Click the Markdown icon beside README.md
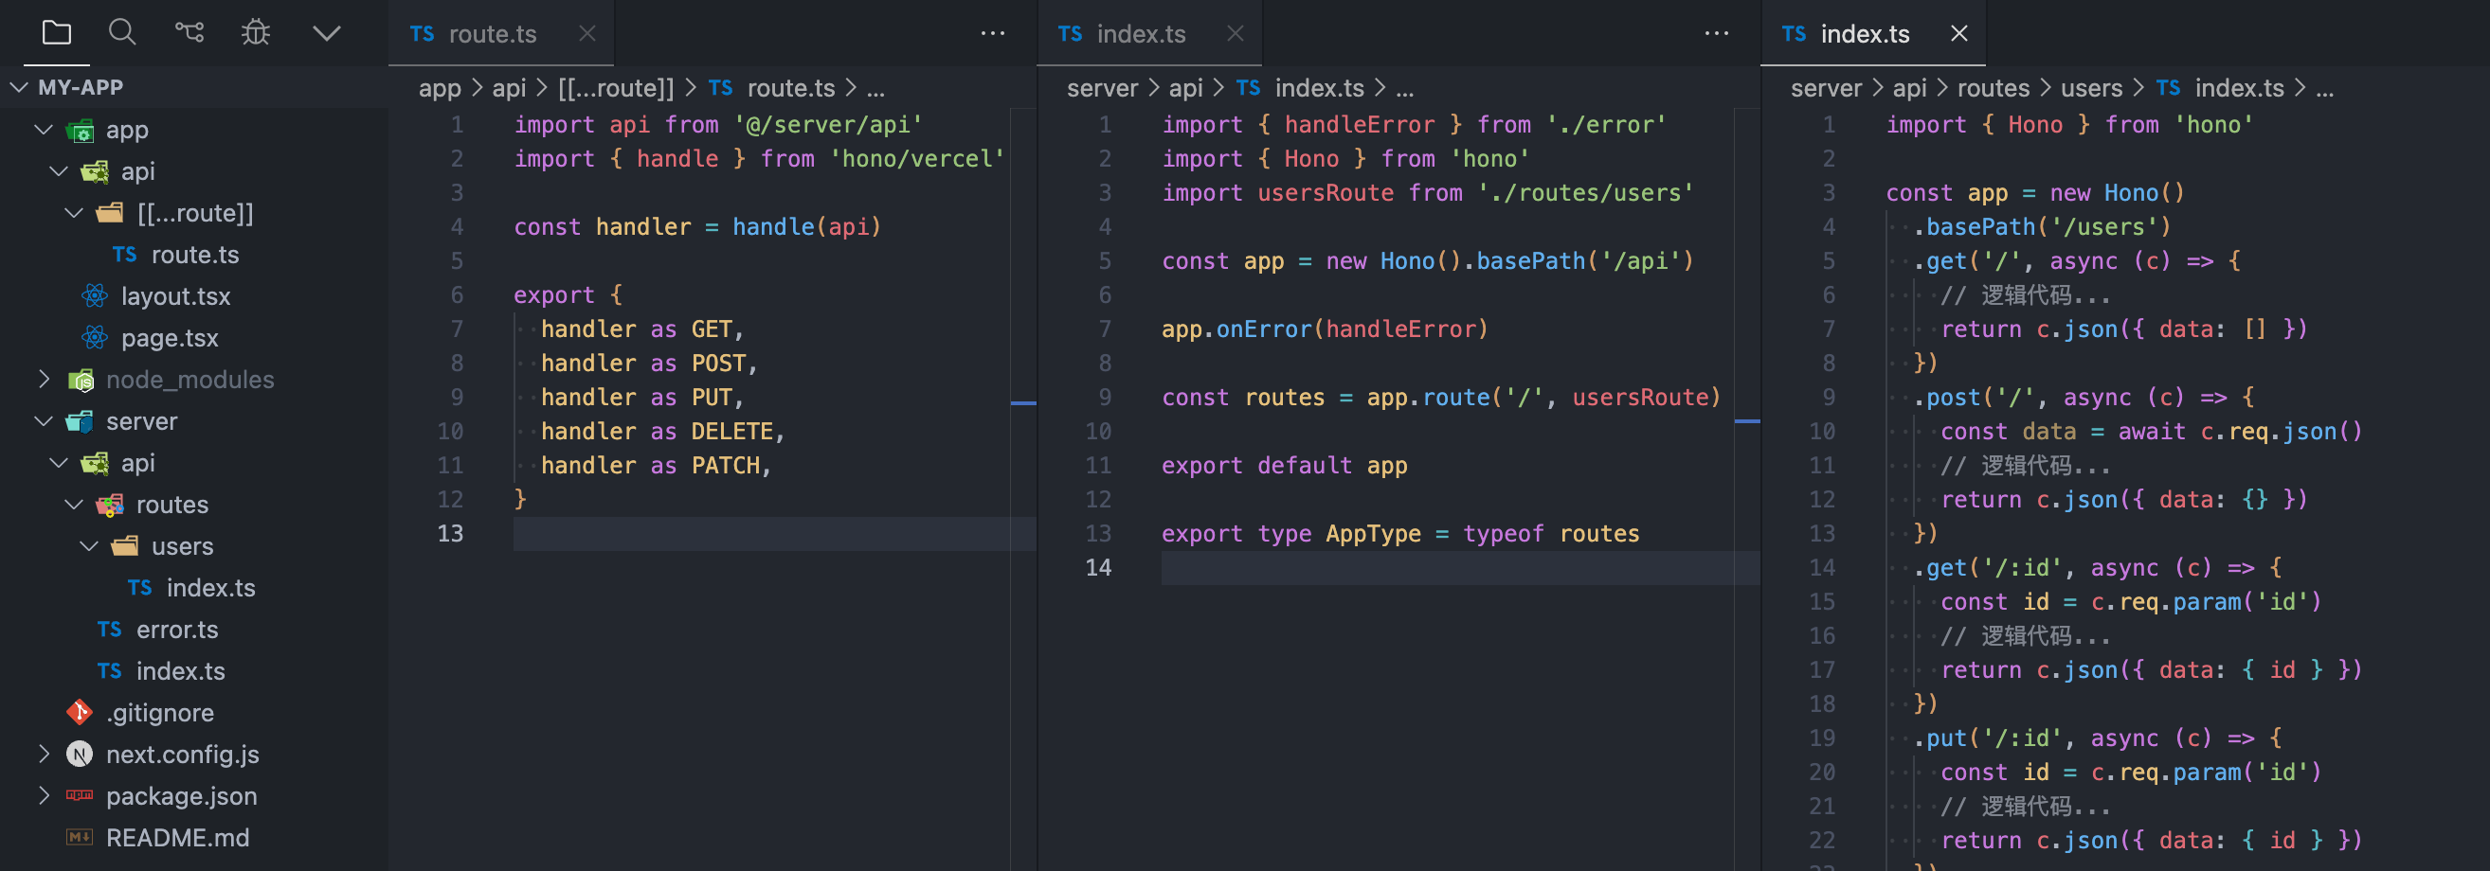 tap(79, 838)
